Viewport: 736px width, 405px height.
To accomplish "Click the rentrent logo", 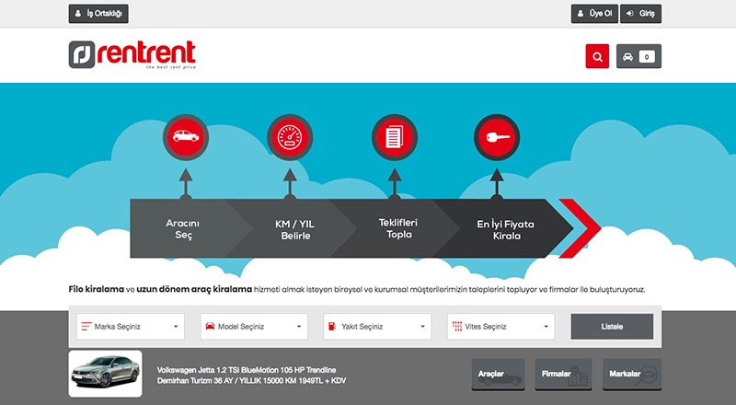I will [132, 54].
